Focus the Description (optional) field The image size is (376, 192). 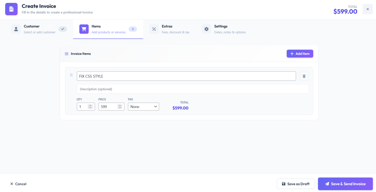tap(192, 89)
